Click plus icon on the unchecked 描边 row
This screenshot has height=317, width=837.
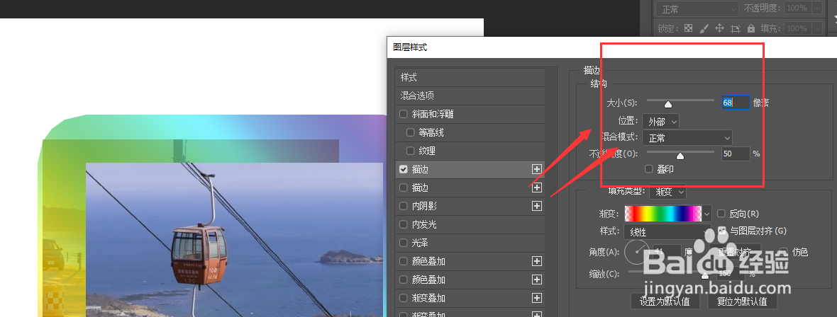point(536,188)
